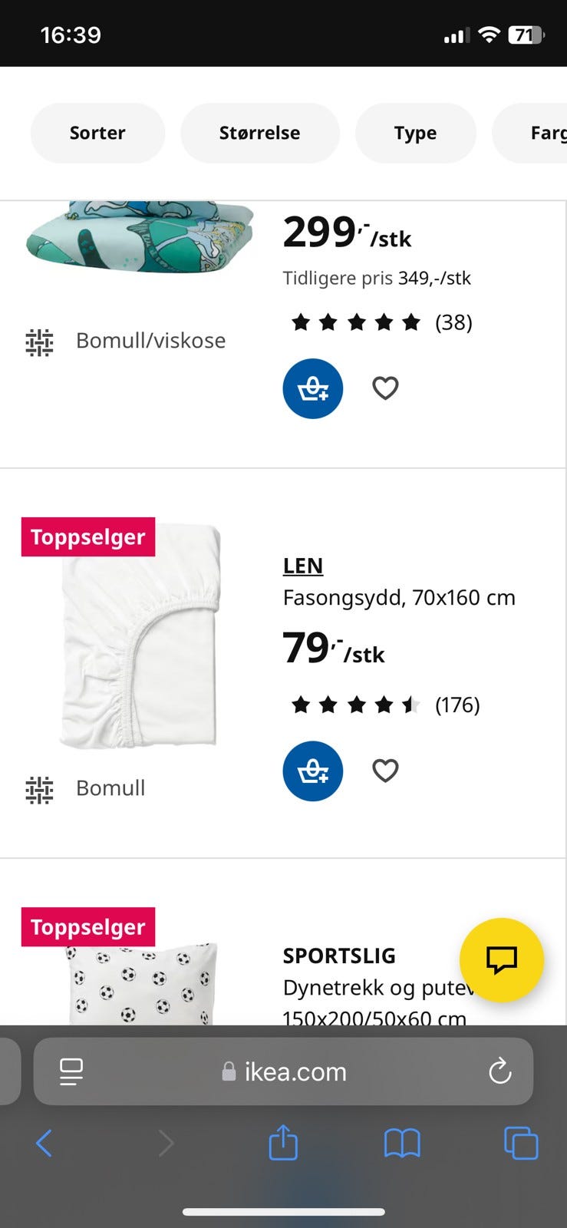Open the SPORTSLIG product page
The height and width of the screenshot is (1228, 567).
click(x=339, y=956)
